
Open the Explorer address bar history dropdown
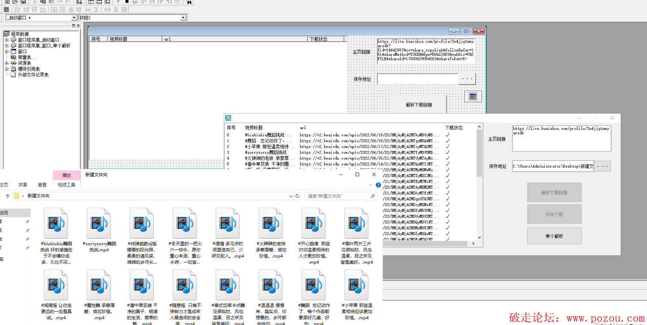[291, 196]
